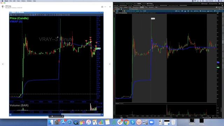224x126 pixels.
Task: Click the chart settings gear icon
Action: pos(188,11)
